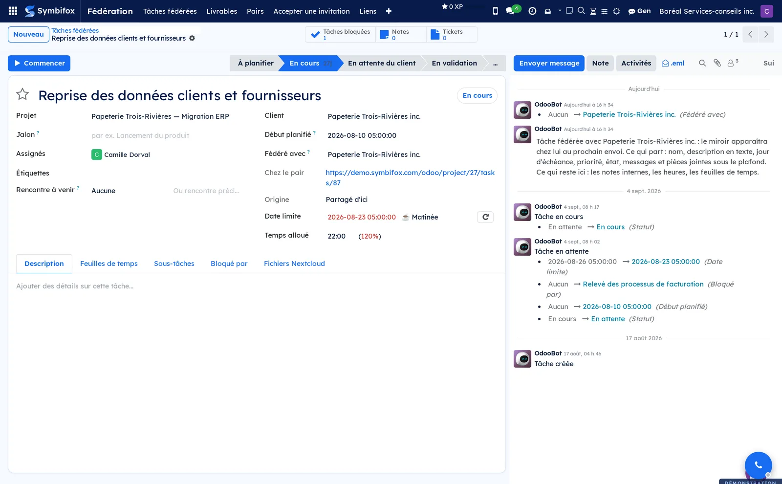Open the Notes stat button

[x=401, y=35]
